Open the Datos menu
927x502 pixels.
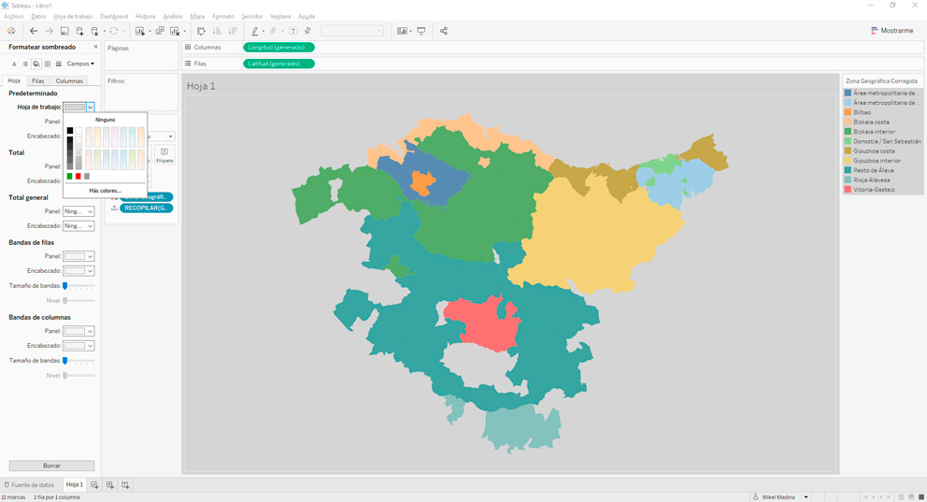click(x=38, y=17)
